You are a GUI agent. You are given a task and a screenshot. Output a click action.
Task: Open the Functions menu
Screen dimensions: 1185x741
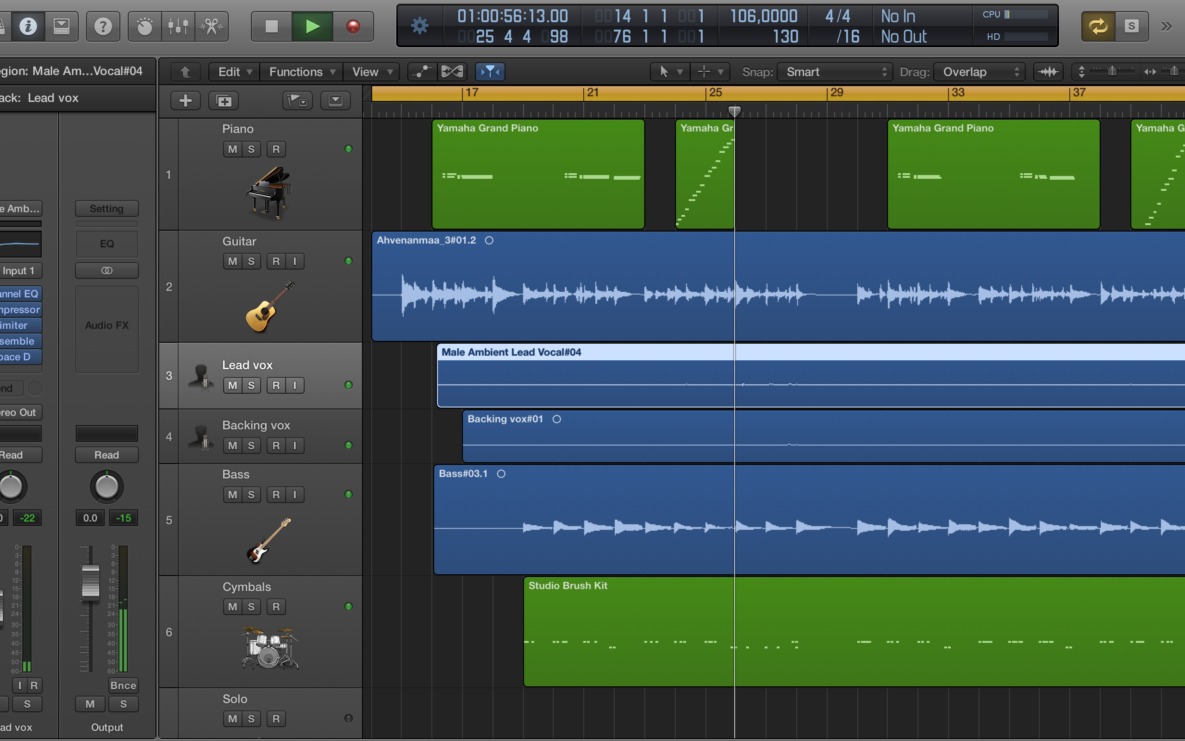coord(302,72)
